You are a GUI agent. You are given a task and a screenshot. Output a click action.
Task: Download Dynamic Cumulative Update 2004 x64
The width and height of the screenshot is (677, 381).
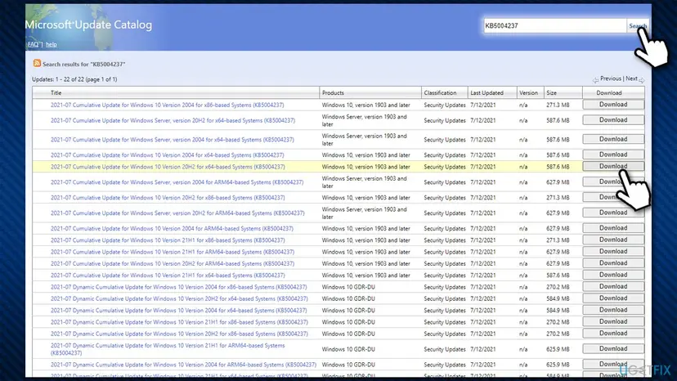point(613,309)
